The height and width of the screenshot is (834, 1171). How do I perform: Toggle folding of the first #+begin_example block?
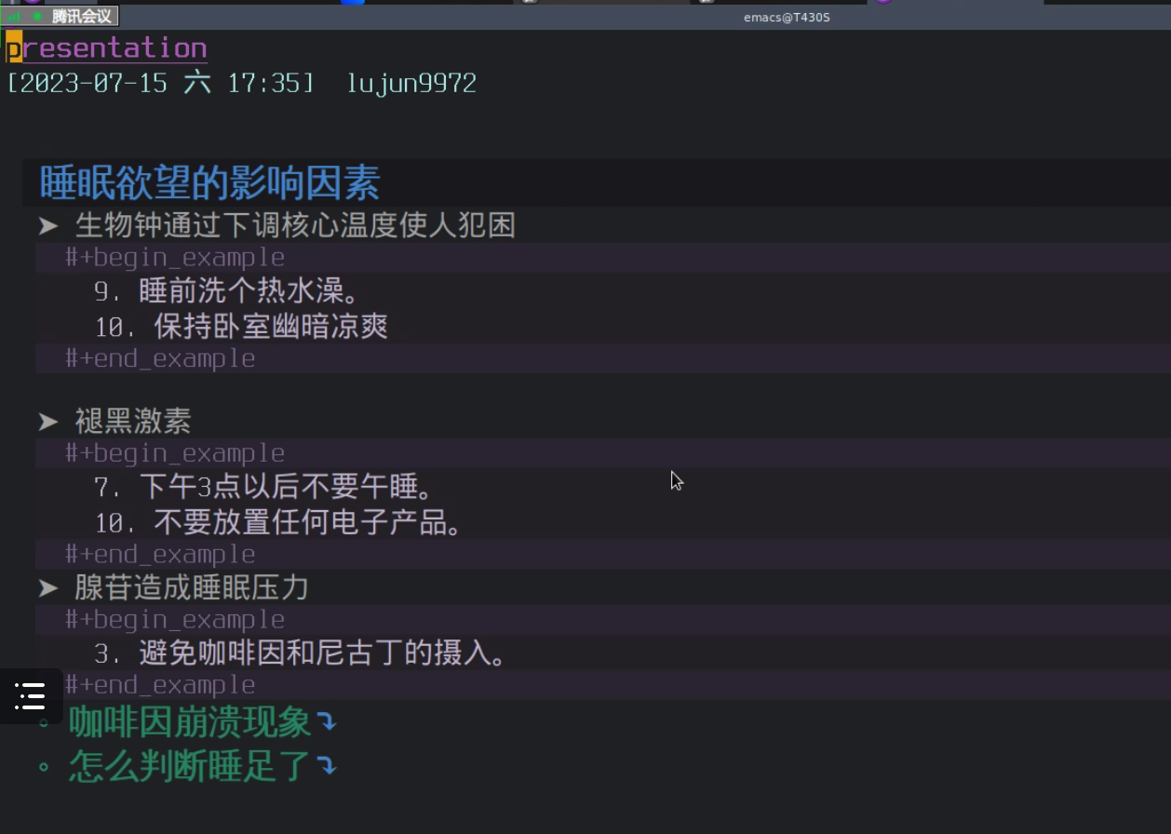point(174,257)
